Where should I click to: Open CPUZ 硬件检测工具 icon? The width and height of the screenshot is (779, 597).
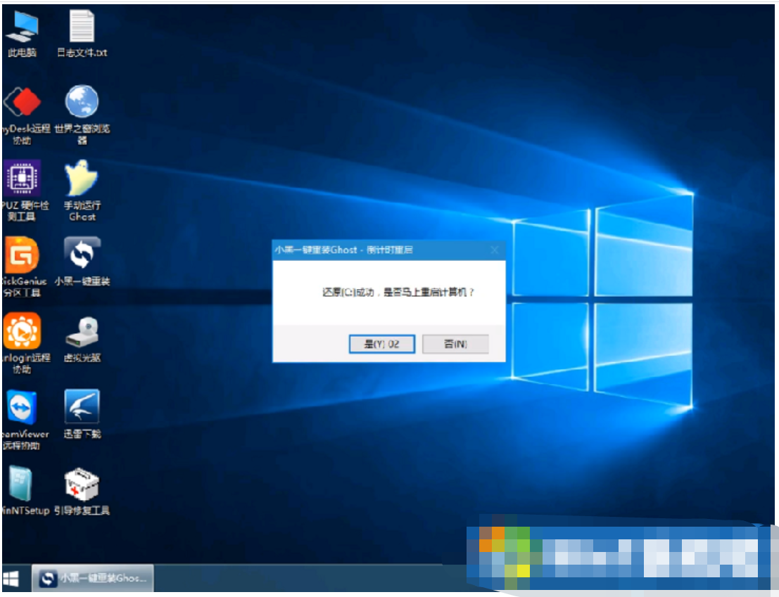click(x=22, y=191)
